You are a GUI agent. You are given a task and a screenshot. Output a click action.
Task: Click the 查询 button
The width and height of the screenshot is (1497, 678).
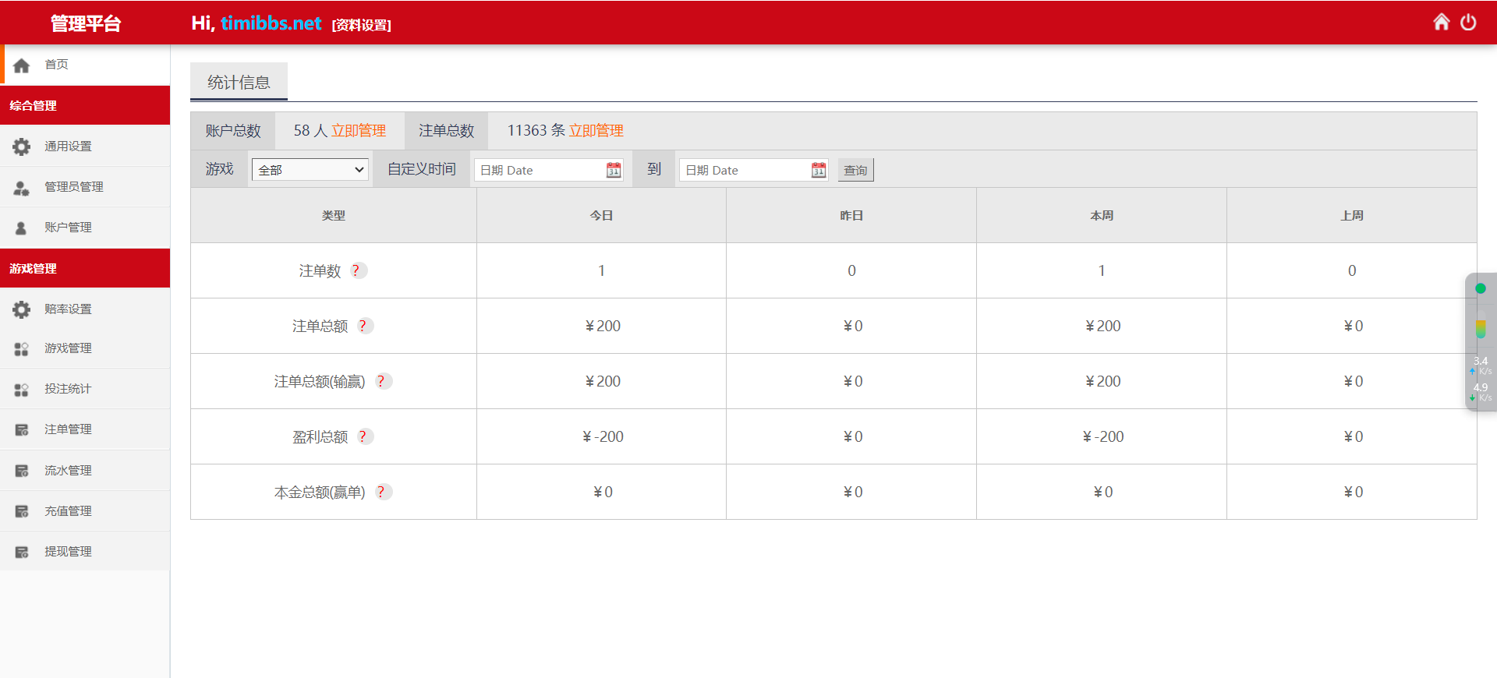click(855, 170)
